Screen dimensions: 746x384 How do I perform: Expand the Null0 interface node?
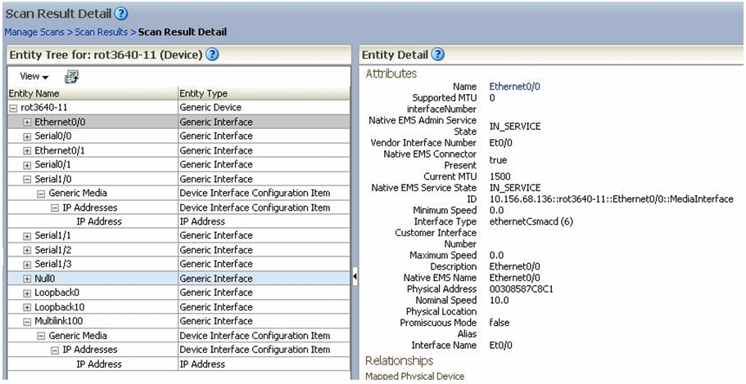coord(27,279)
